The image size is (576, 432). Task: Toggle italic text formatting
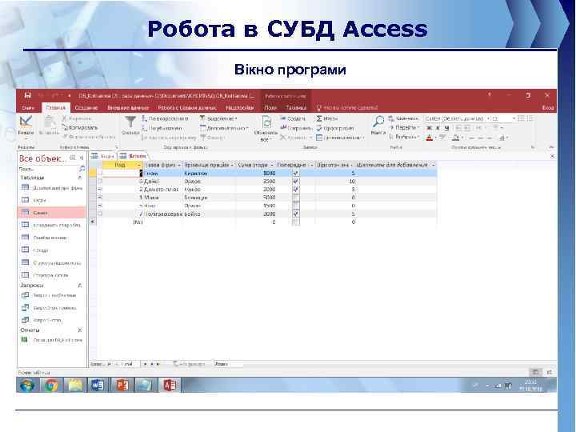[x=438, y=128]
